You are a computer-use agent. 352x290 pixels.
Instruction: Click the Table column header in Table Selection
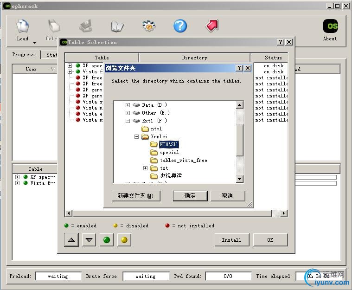coord(102,58)
